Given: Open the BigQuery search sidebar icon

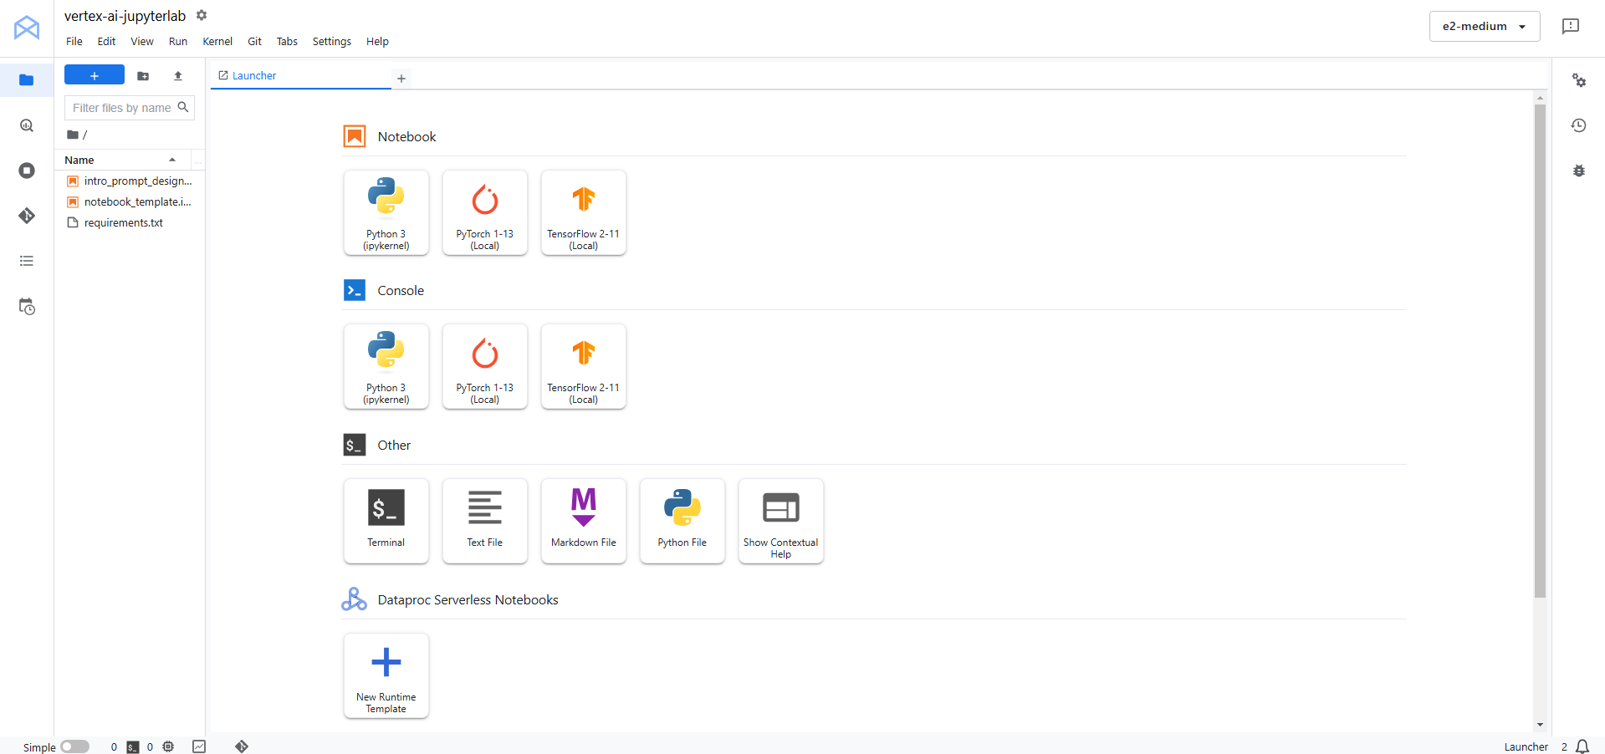Looking at the screenshot, I should click(x=27, y=125).
